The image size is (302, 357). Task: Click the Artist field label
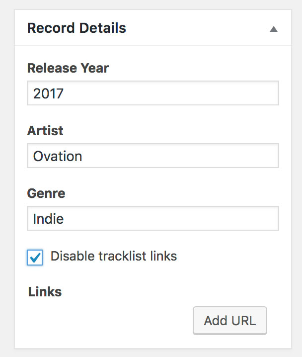45,131
